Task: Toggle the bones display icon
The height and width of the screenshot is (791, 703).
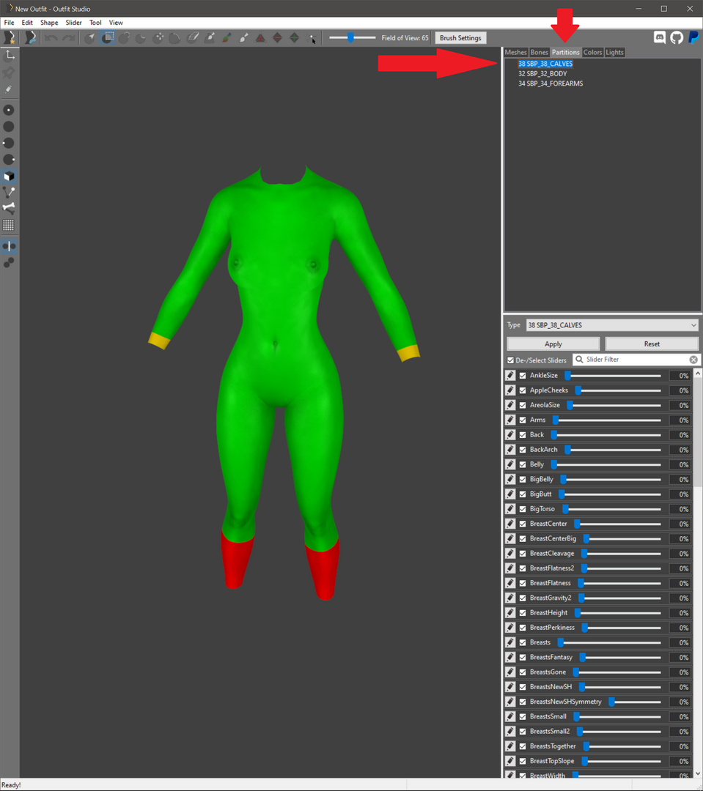Action: pyautogui.click(x=9, y=208)
